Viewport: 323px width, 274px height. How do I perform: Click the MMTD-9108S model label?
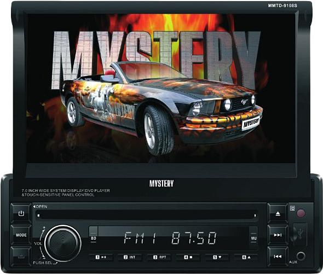tap(282, 6)
